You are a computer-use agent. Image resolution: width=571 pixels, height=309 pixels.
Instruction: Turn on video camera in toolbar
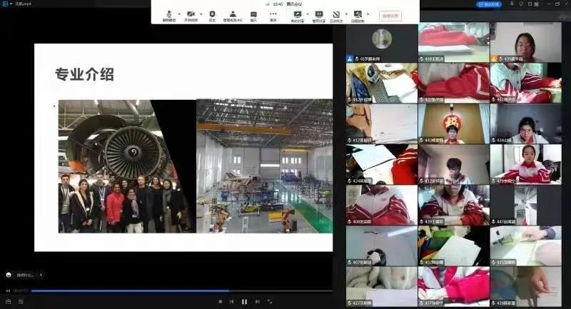coord(190,14)
